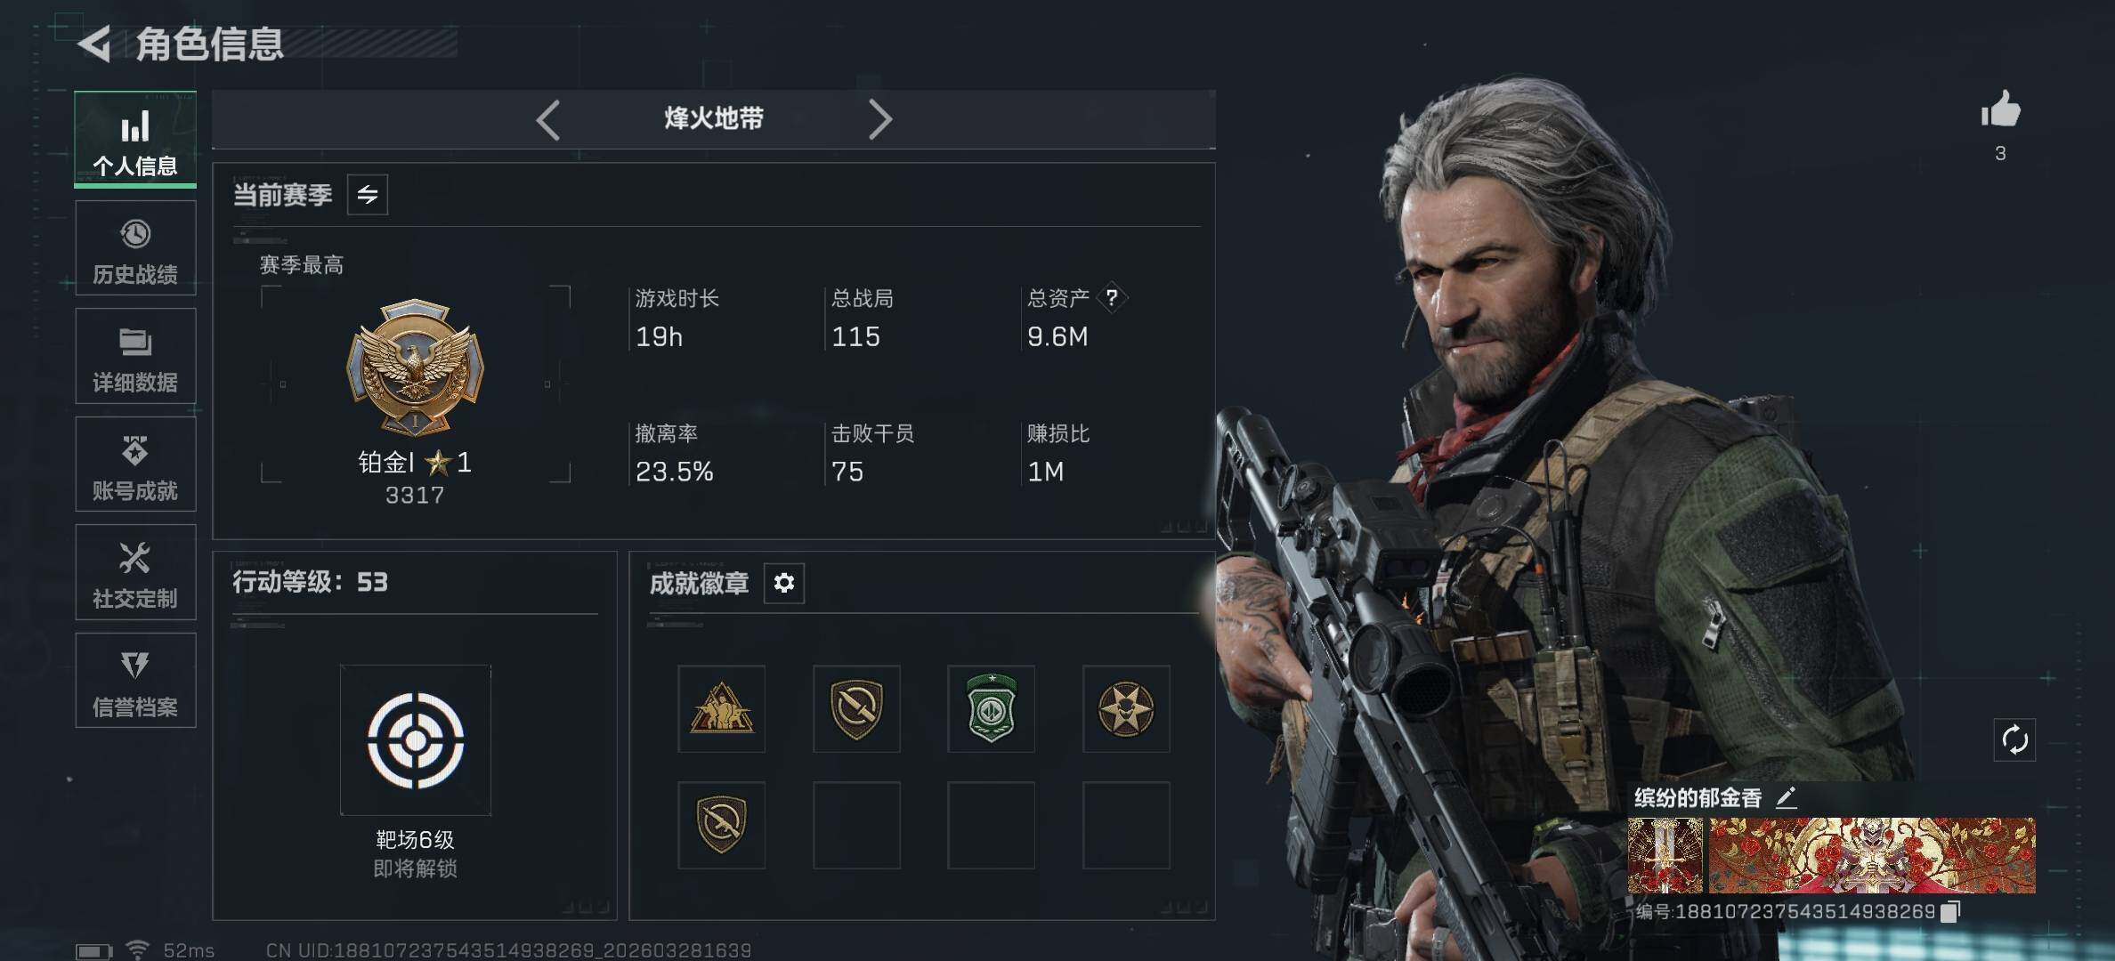This screenshot has width=2115, height=961.
Task: Select the 铂金I rank emblem
Action: pos(415,367)
